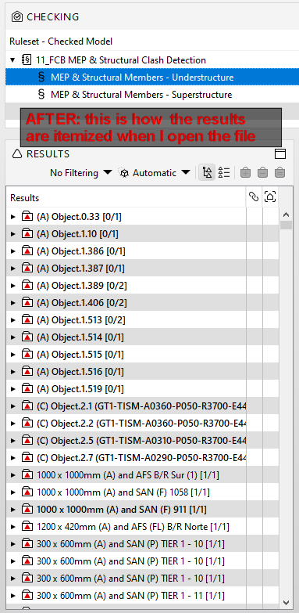Click the section icon of the Superstructure rule
299x613 pixels.
tap(41, 95)
